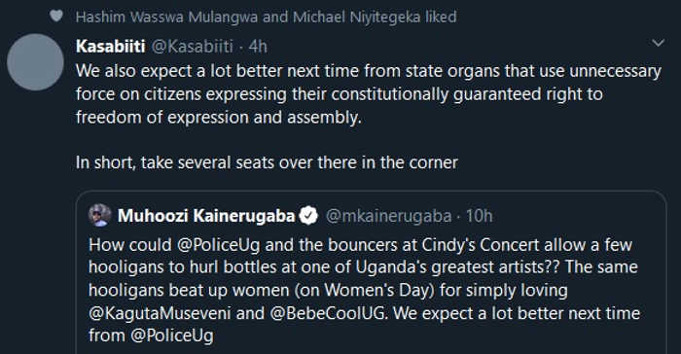
Task: Open the final @PoliceUg mention
Action: tap(172, 336)
